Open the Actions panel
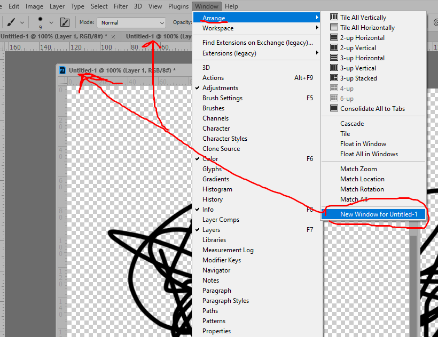 256,78
